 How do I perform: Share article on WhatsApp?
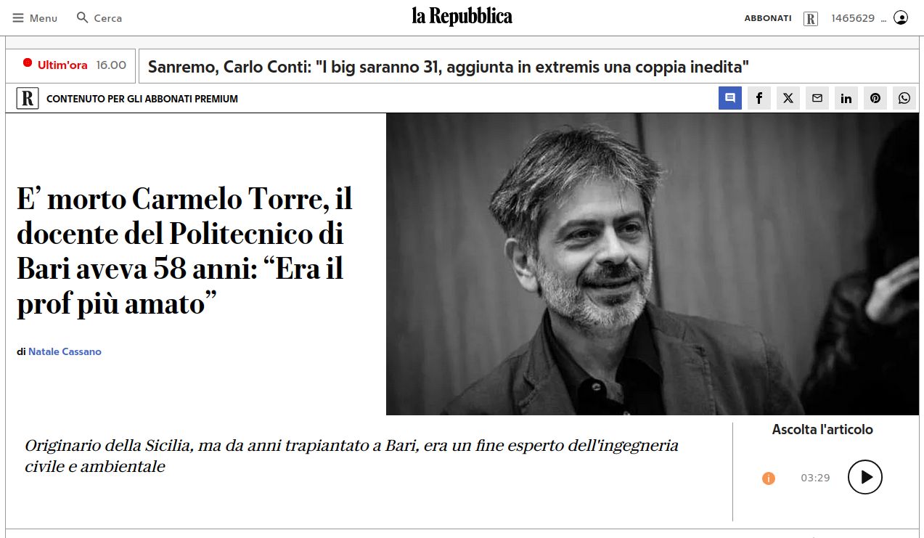click(x=904, y=98)
